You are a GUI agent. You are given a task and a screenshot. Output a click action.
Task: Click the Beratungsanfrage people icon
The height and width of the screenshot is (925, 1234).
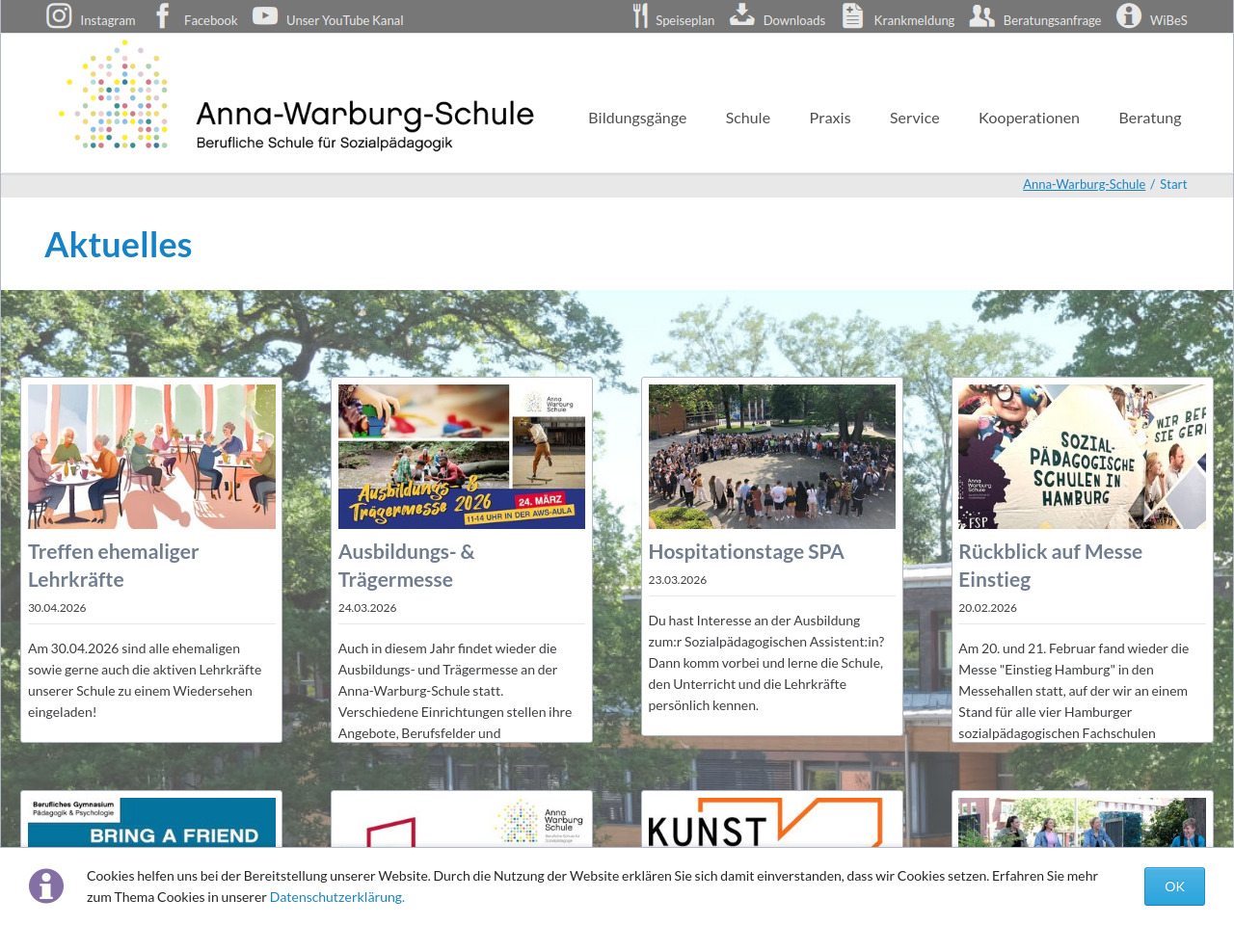tap(981, 16)
